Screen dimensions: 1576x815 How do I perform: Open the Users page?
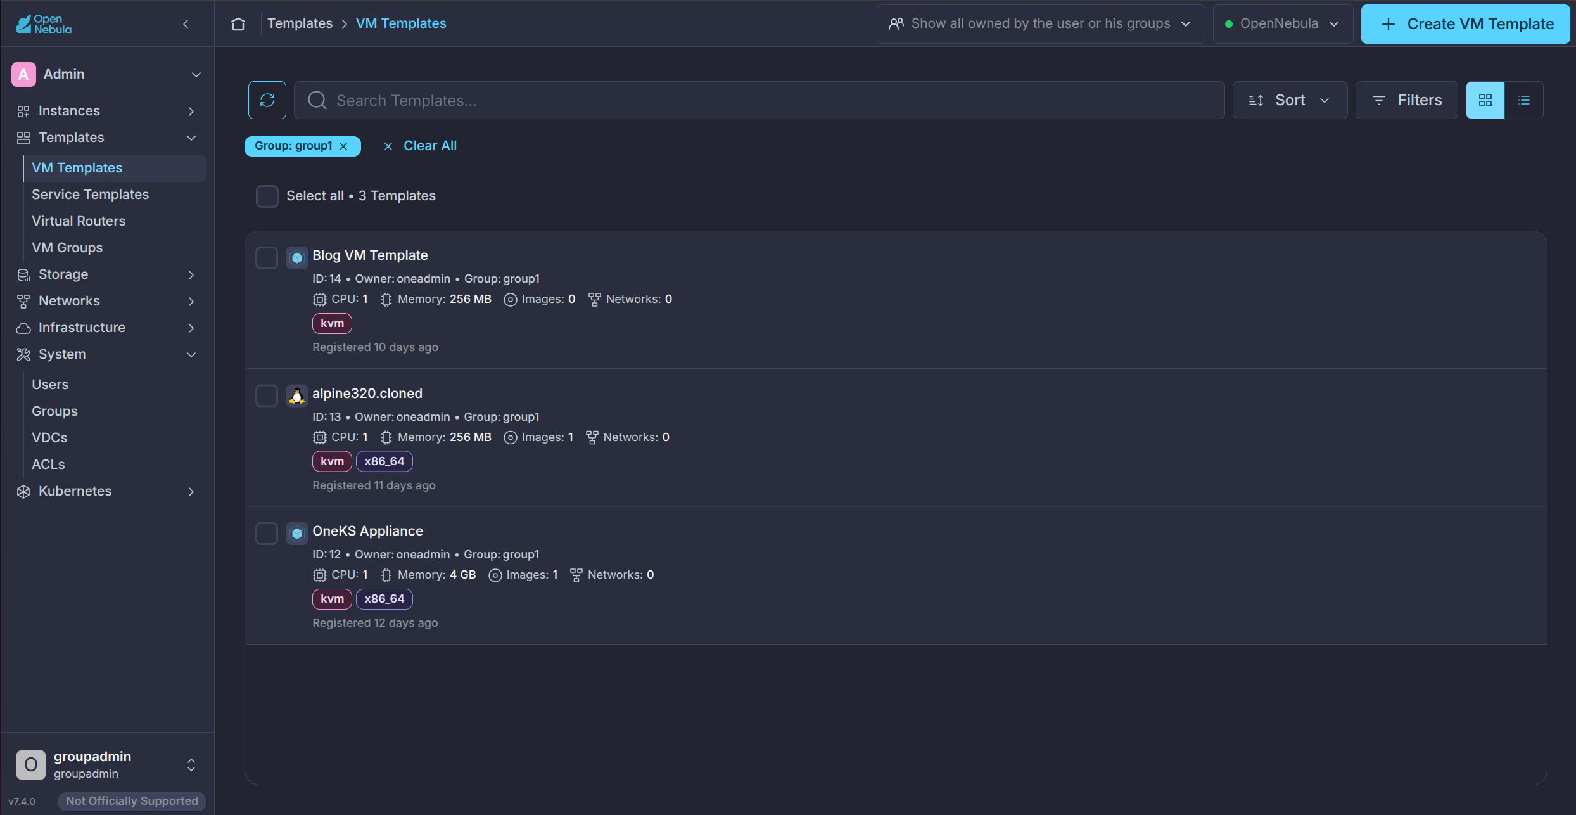pos(50,385)
